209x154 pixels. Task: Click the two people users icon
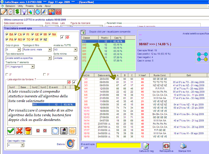pos(52,12)
